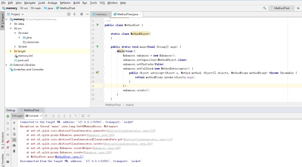Open the Refactor menu
Screen dimensions: 302x167
tap(65, 3)
